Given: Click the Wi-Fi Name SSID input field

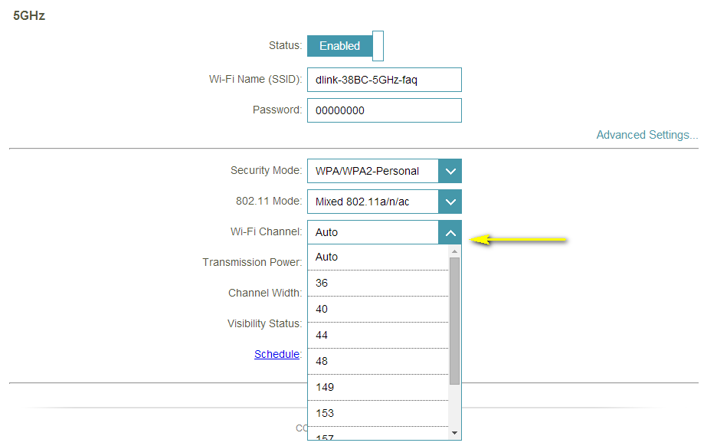Looking at the screenshot, I should (x=384, y=80).
